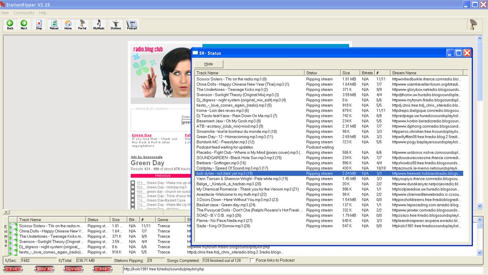
Task: Select The Undertones row in bottom track list
Action: (x=100, y=236)
